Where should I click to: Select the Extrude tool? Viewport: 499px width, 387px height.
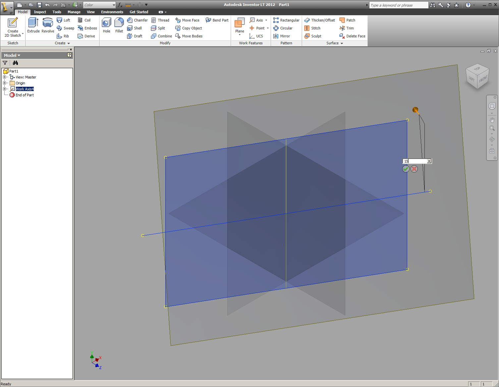(33, 26)
